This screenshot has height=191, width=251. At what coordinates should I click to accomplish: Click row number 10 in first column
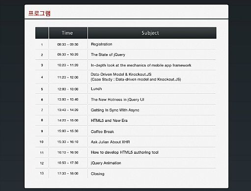42,142
